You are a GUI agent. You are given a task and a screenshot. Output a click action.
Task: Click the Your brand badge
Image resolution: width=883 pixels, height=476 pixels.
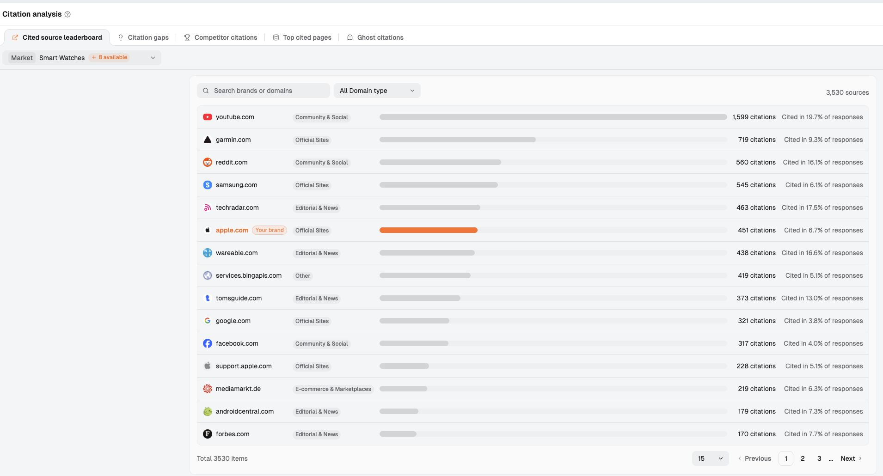[270, 231]
